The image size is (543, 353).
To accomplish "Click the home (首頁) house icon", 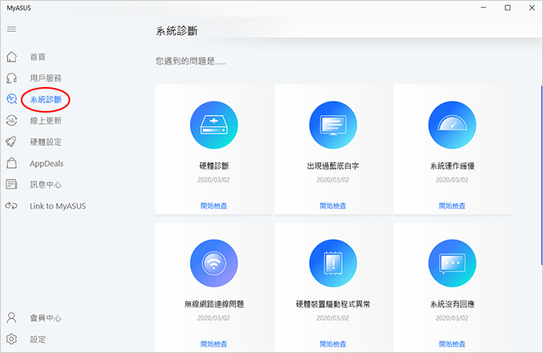I will [x=11, y=57].
